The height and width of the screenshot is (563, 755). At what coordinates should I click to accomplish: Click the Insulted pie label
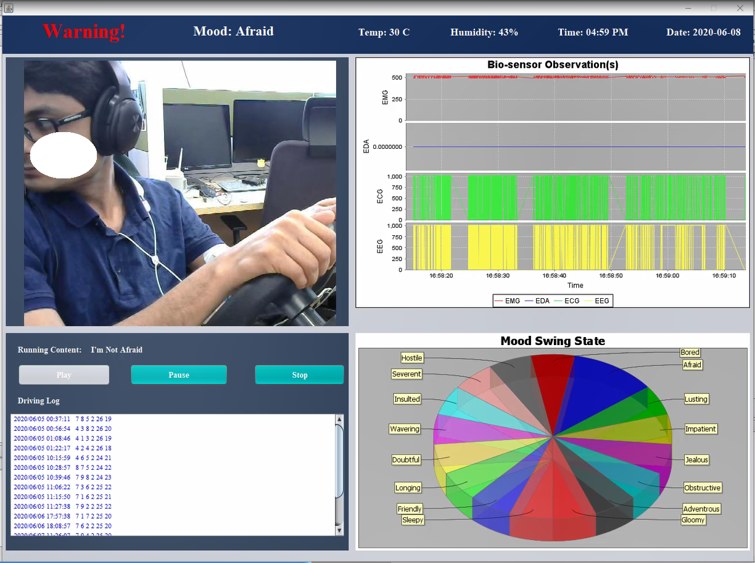point(407,399)
